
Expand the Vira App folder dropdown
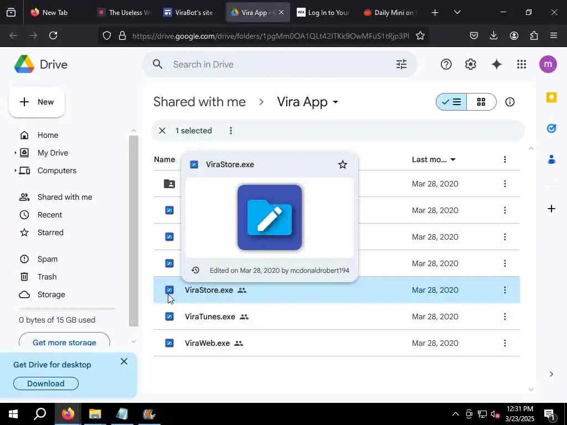[x=336, y=102]
